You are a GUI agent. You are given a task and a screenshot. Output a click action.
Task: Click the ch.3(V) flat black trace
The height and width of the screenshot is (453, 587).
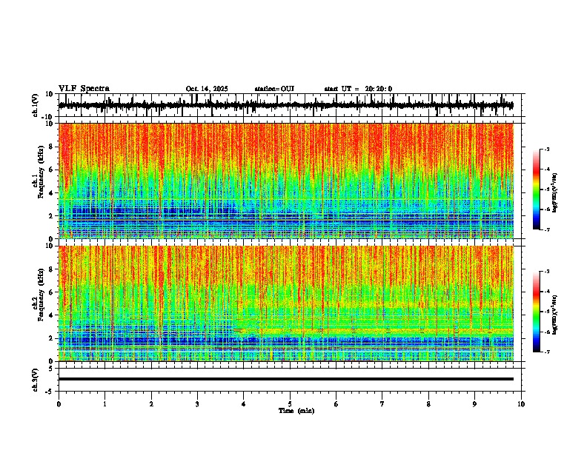pyautogui.click(x=285, y=379)
